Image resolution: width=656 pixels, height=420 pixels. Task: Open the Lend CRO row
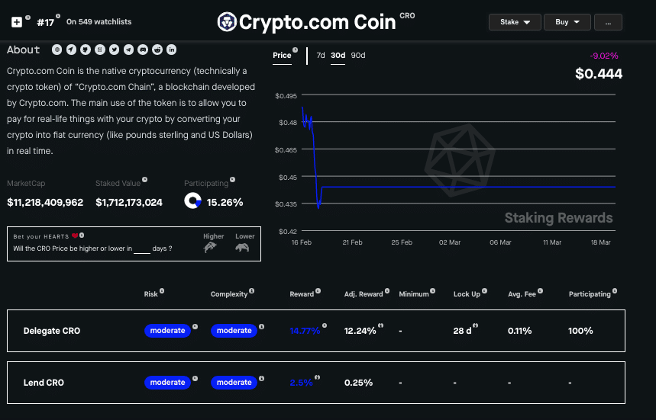[45, 383]
